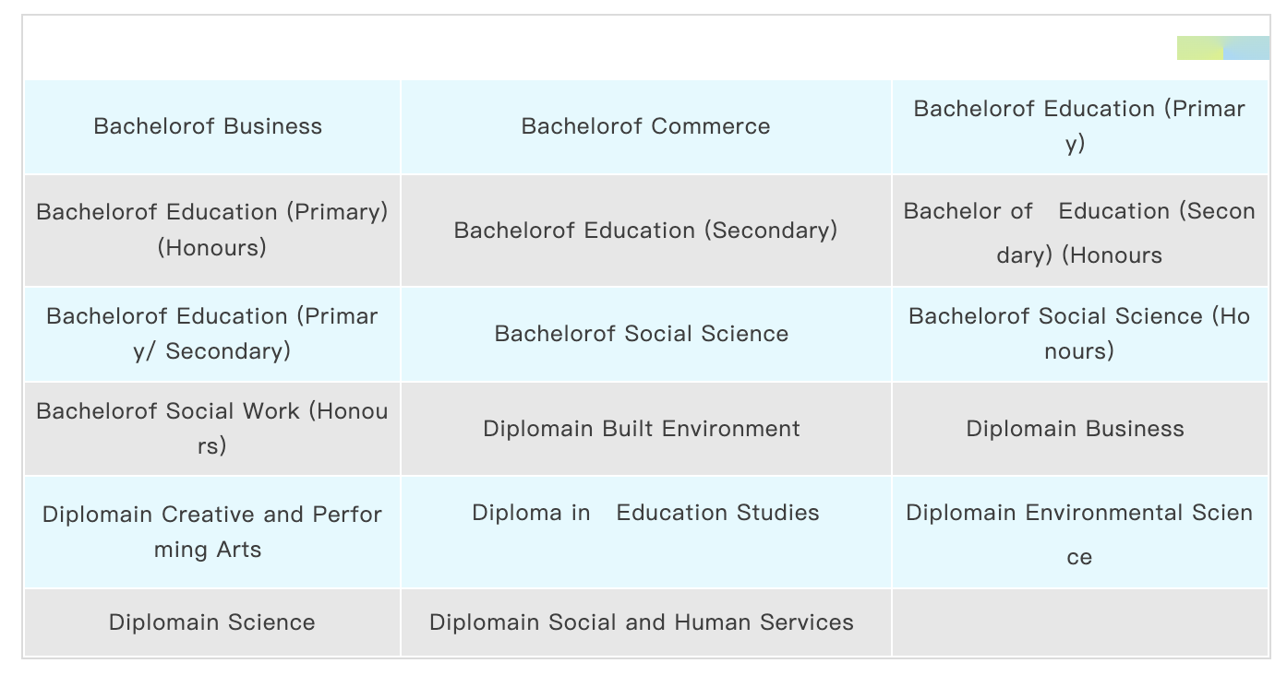Screen dimensions: 1287x675
Task: Select the Bachelorof Commerce cell
Action: [645, 126]
